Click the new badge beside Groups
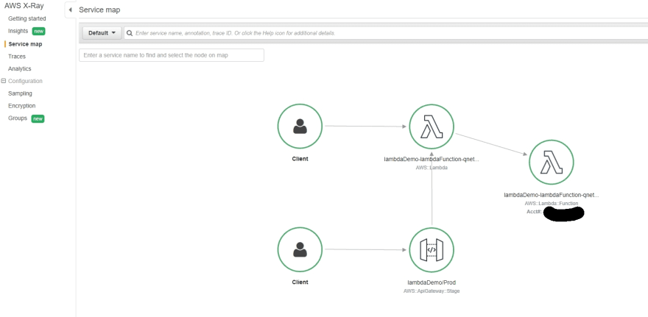The image size is (648, 317). click(x=38, y=119)
